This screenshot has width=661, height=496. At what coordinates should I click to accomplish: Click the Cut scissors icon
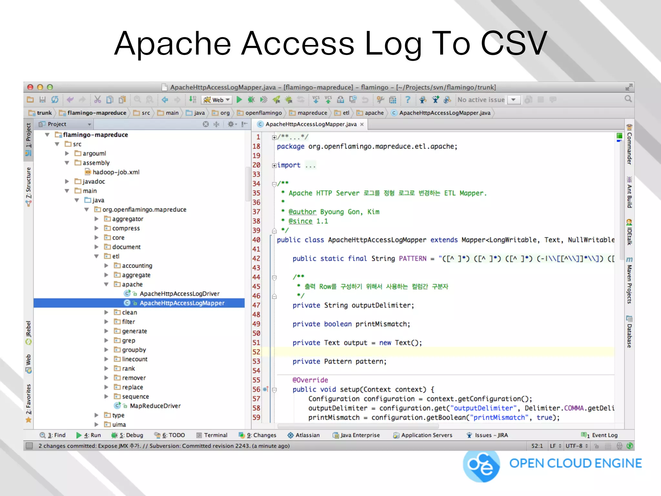pyautogui.click(x=97, y=100)
